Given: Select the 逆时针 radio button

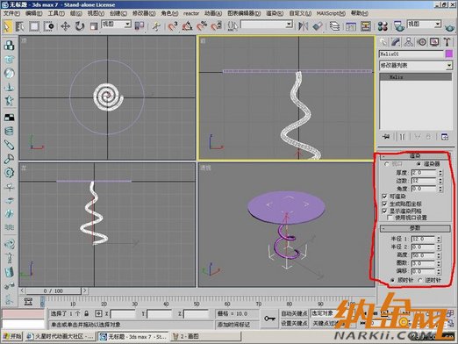Looking at the screenshot, I should coord(420,280).
